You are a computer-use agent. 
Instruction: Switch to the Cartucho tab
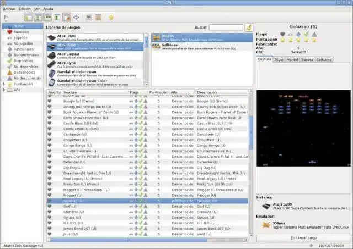(x=324, y=60)
